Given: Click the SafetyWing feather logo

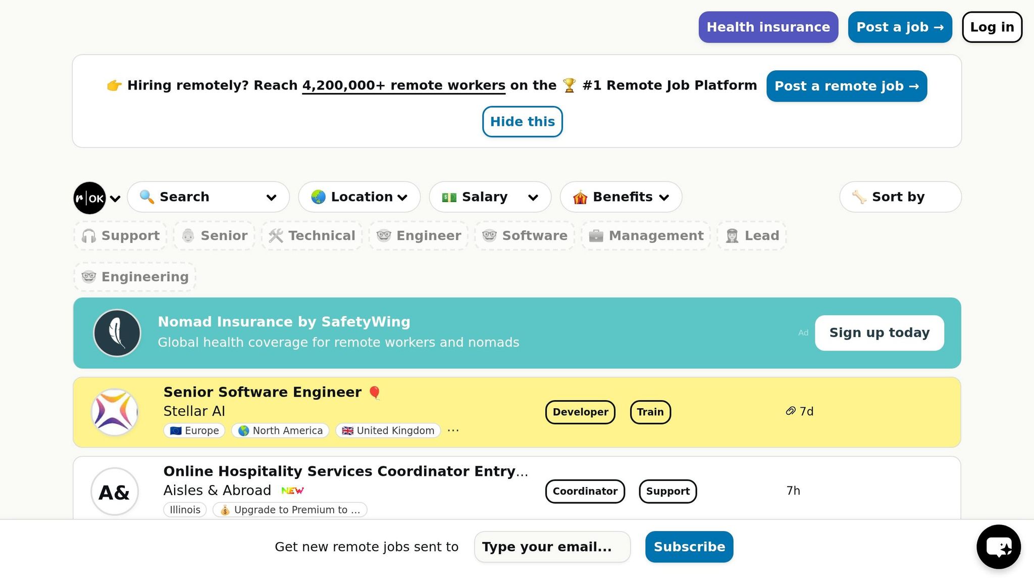Looking at the screenshot, I should [x=117, y=333].
